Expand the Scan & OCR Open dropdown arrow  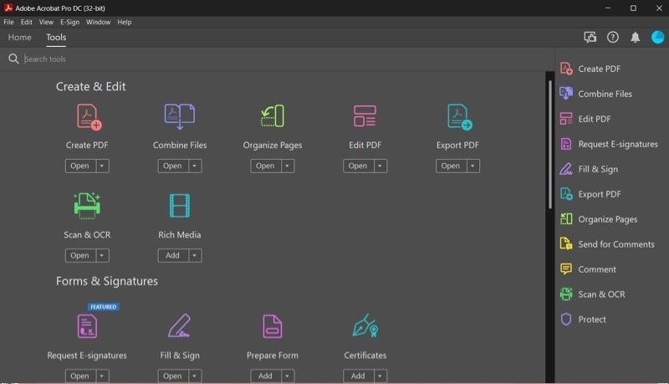coord(102,255)
